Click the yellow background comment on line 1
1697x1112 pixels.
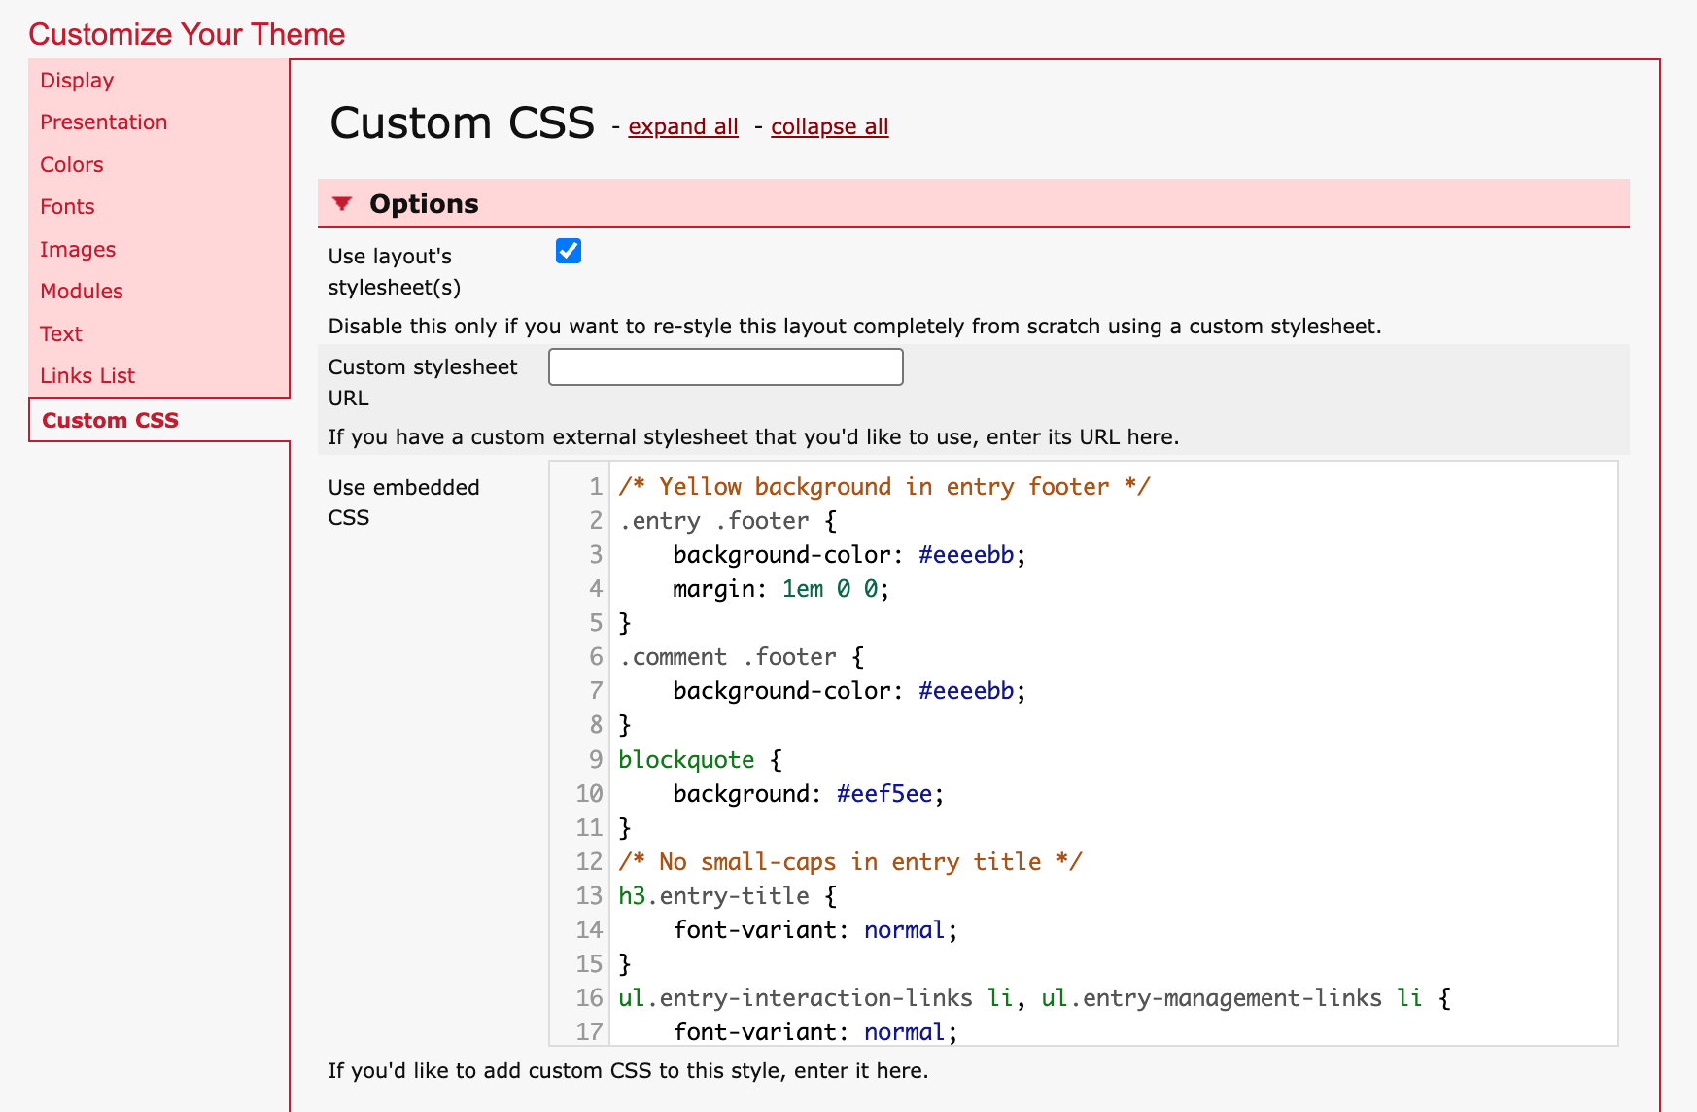coord(883,487)
